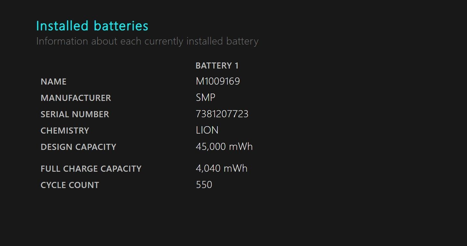
Task: Click the SERIAL NUMBER row label
Action: click(x=75, y=114)
